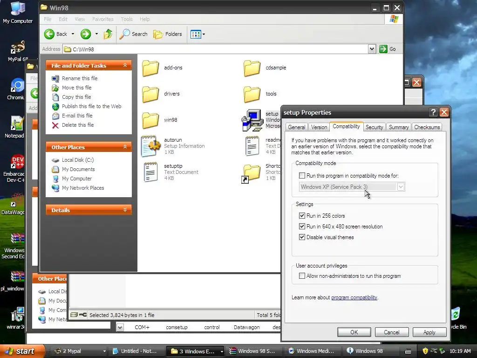Click the green Forward arrow button
This screenshot has height=358, width=477.
86,34
